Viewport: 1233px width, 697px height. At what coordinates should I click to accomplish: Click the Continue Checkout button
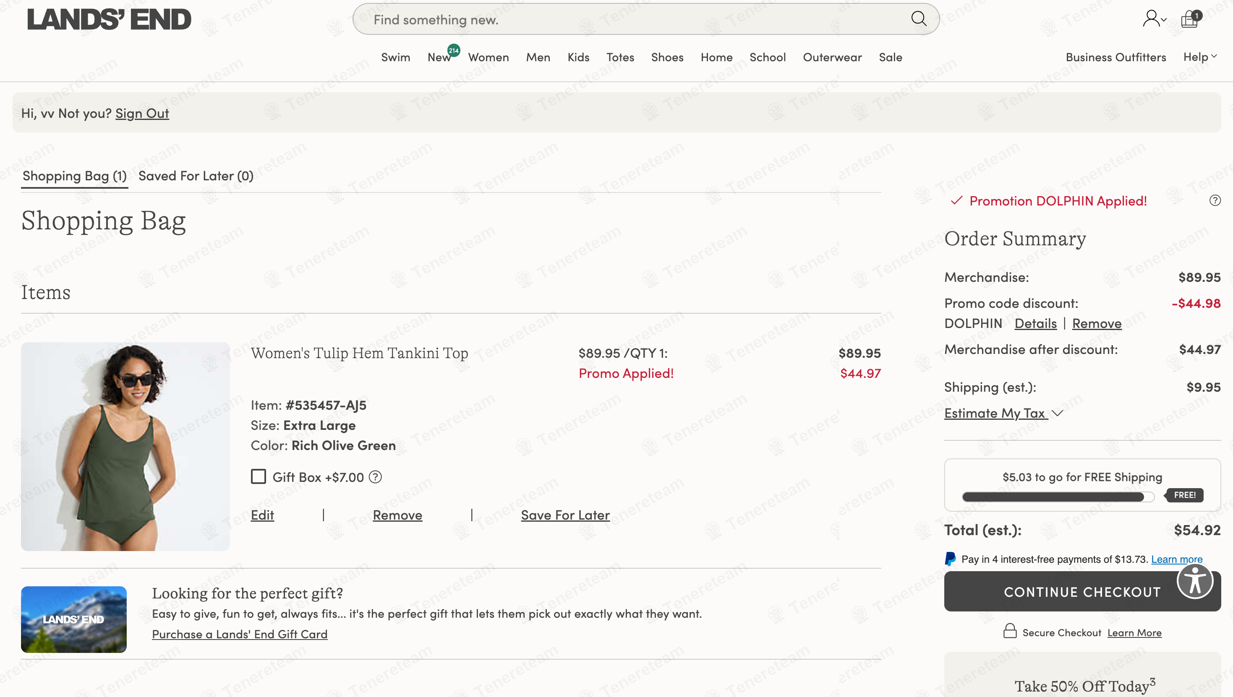coord(1082,592)
